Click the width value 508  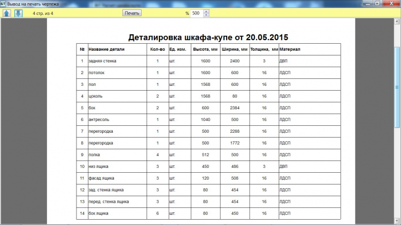[235, 178]
